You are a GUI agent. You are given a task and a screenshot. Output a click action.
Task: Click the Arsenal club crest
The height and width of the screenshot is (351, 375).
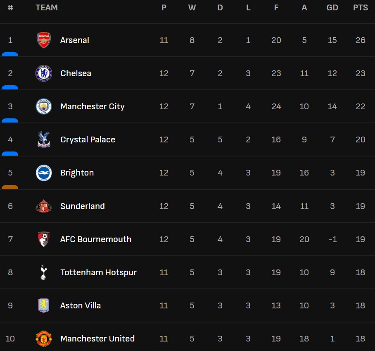43,40
